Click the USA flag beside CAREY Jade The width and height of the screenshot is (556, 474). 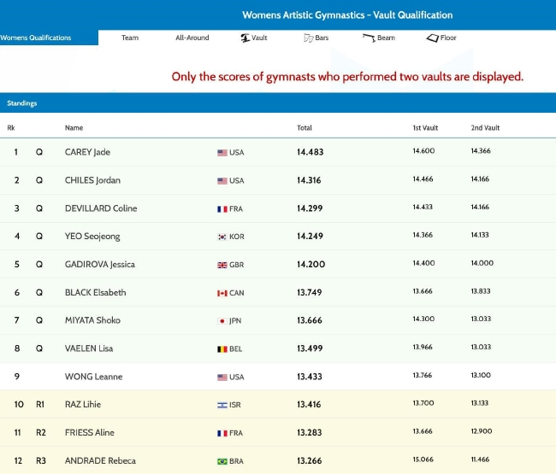(222, 153)
